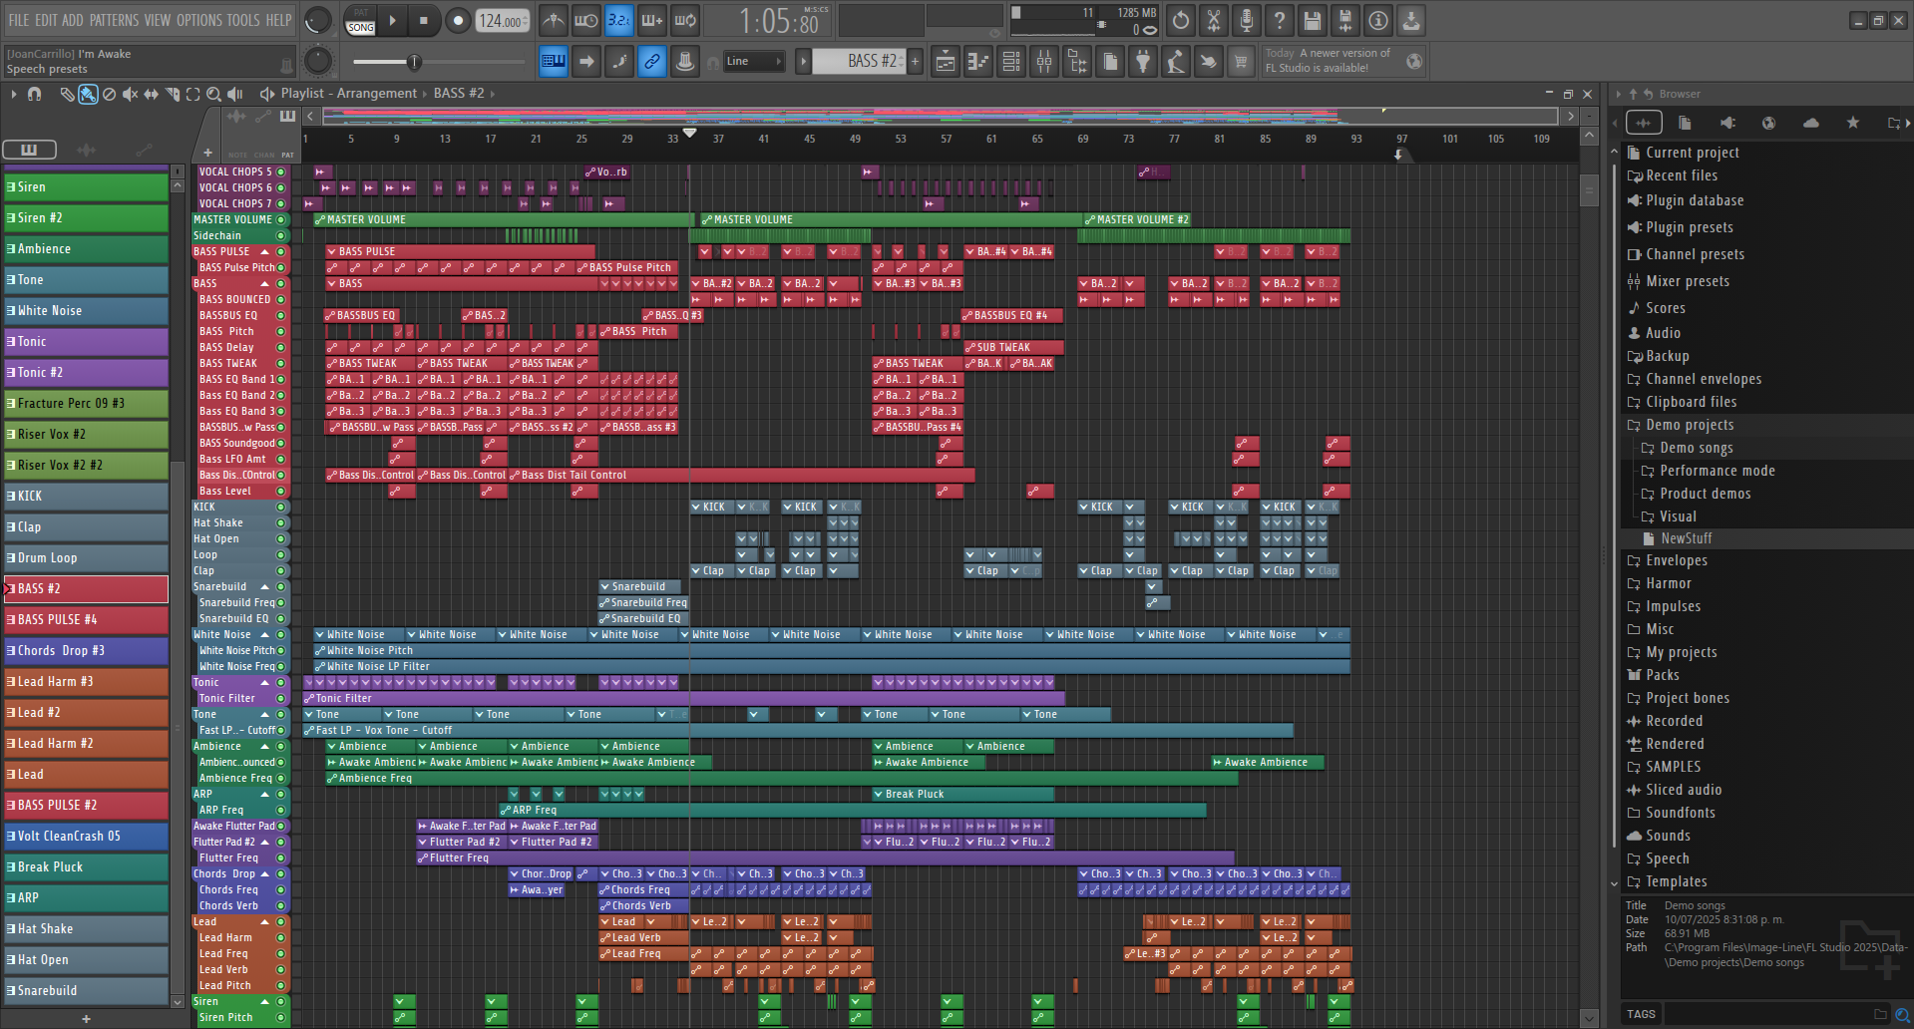The width and height of the screenshot is (1914, 1029).
Task: Mute the Sidechain track
Action: point(281,235)
